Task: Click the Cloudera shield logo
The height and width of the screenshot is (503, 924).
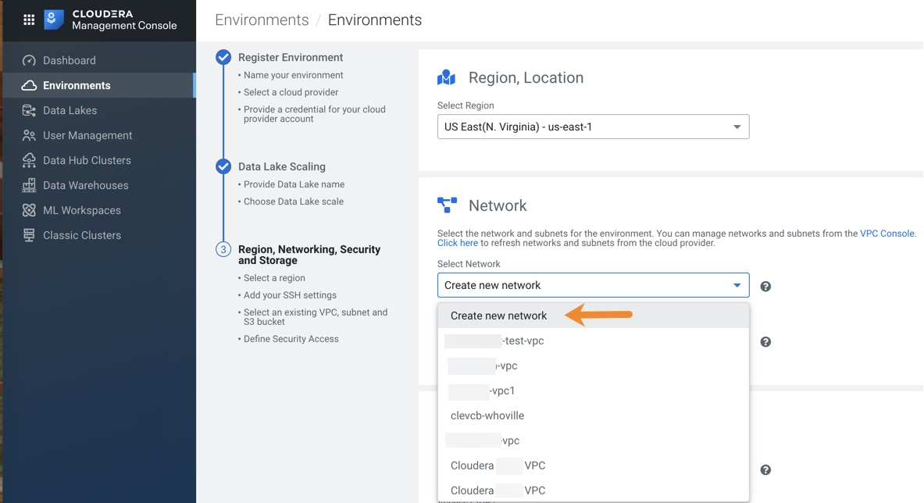Action: coord(54,20)
